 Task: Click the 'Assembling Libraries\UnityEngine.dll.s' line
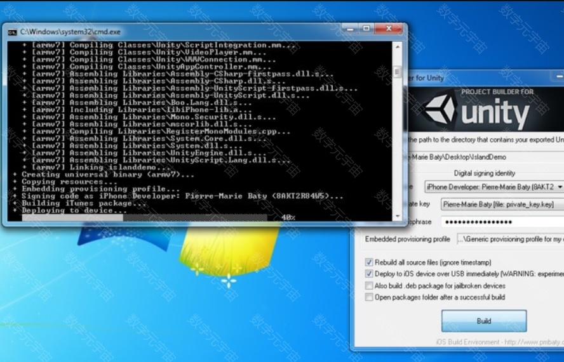coord(144,153)
